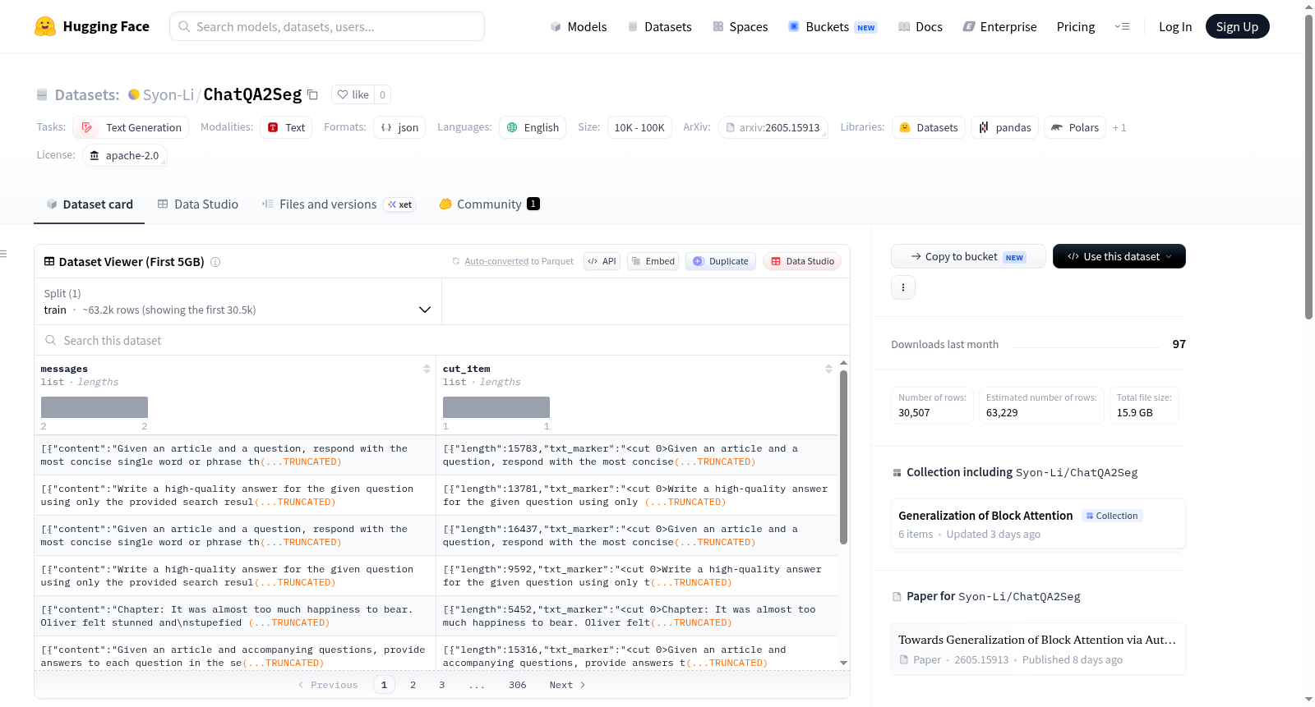The width and height of the screenshot is (1315, 707).
Task: Select the Polars library tag
Action: tap(1075, 127)
